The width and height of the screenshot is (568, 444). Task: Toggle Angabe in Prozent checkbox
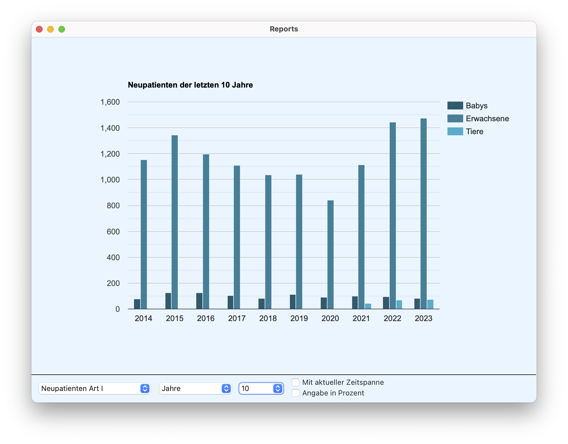[295, 393]
